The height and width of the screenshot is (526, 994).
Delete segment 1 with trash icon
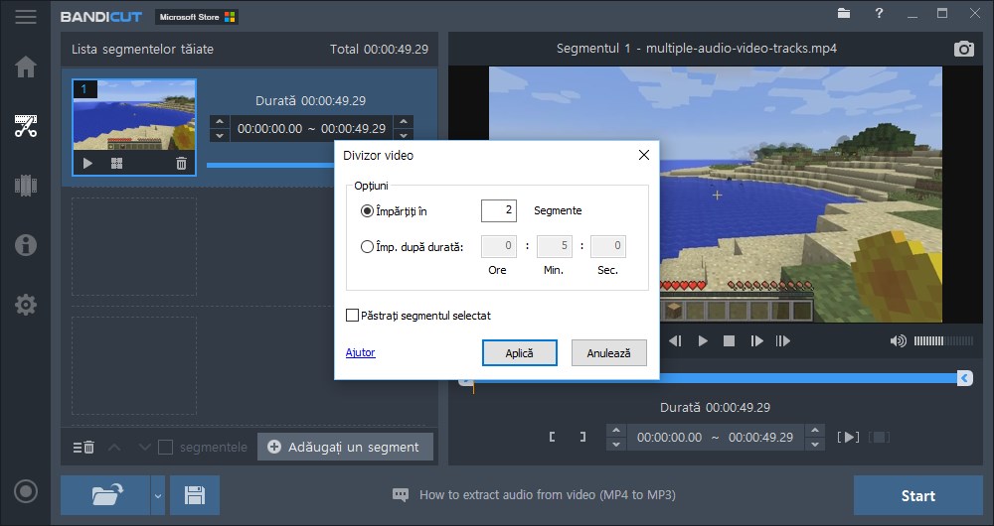[181, 164]
